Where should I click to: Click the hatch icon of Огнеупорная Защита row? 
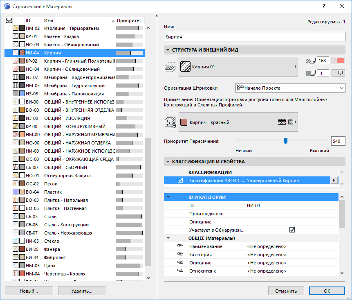click(16, 175)
